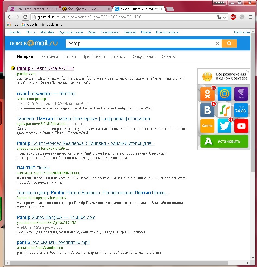Select the Новости search category
257x267 pixels.
point(119,56)
